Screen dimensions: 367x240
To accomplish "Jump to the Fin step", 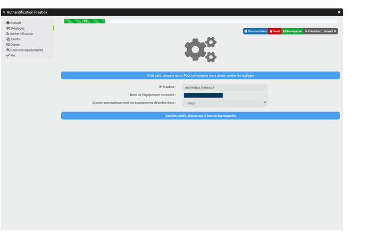I will [x=11, y=55].
